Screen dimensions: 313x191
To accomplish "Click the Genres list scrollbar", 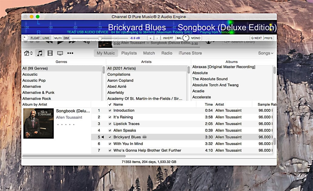I will [104, 70].
